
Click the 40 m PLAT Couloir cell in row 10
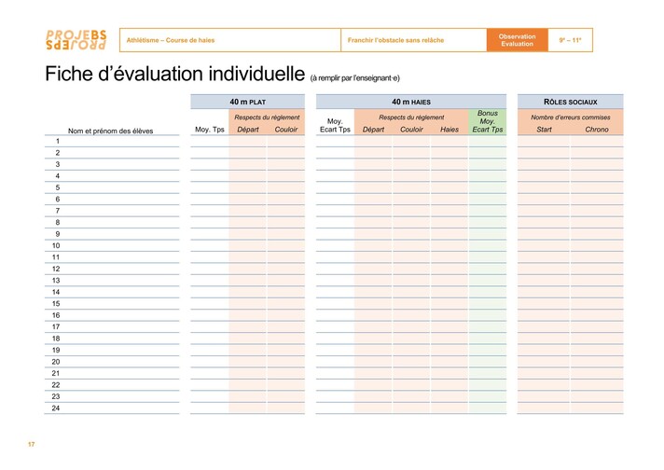coord(286,245)
